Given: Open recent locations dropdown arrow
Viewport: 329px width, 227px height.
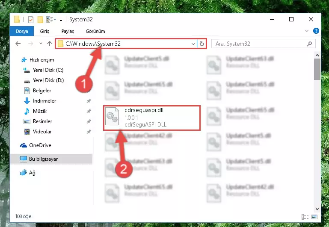Looking at the screenshot, I should pos(41,43).
